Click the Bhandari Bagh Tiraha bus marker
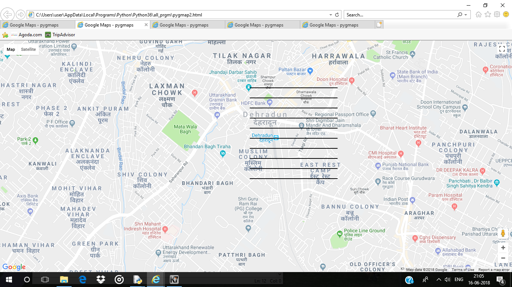Screen dimensions: 512x287 click(x=223, y=153)
